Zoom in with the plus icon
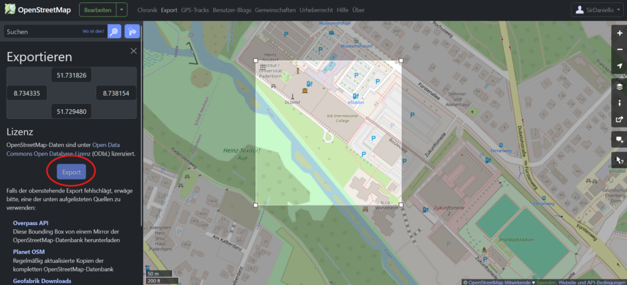Image resolution: width=627 pixels, height=285 pixels. click(x=619, y=33)
